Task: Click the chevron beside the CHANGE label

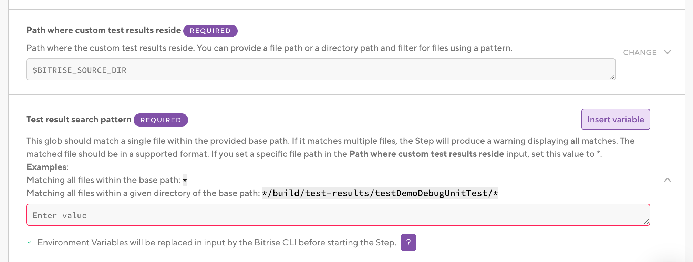Action: point(668,52)
